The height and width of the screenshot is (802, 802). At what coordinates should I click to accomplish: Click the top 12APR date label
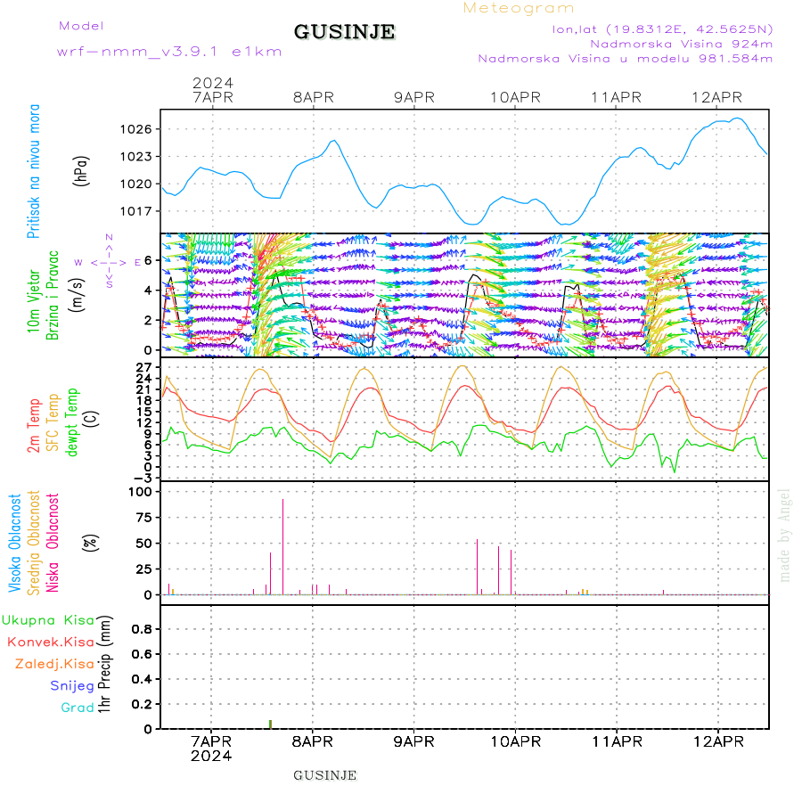click(x=716, y=97)
